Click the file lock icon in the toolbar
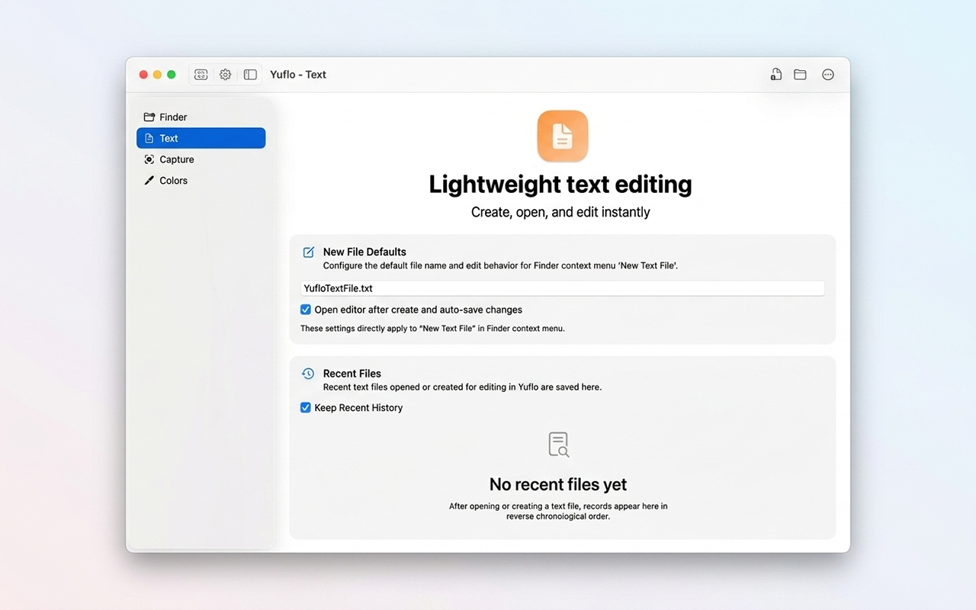The width and height of the screenshot is (976, 610). [775, 75]
